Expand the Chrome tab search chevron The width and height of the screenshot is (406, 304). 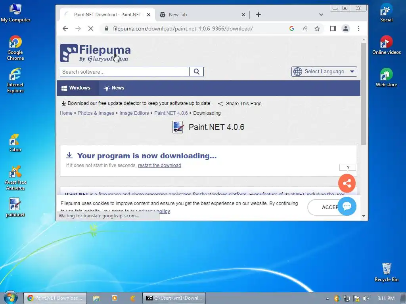pos(321,15)
